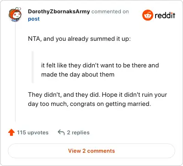
Task: Click the quoted line "made the day about them"
Action: [x=78, y=75]
